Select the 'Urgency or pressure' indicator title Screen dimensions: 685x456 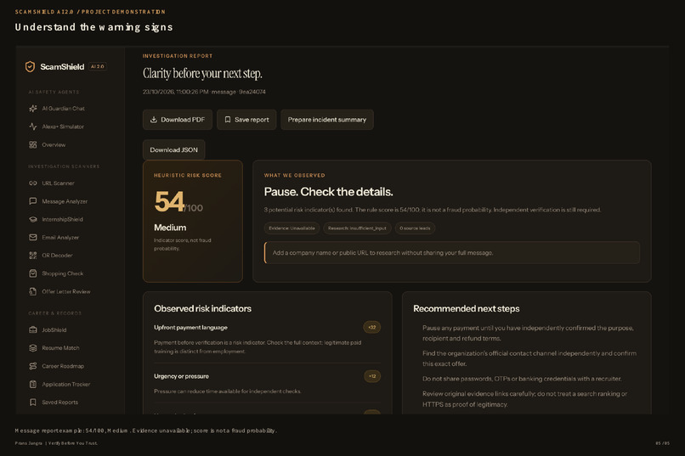pos(181,376)
